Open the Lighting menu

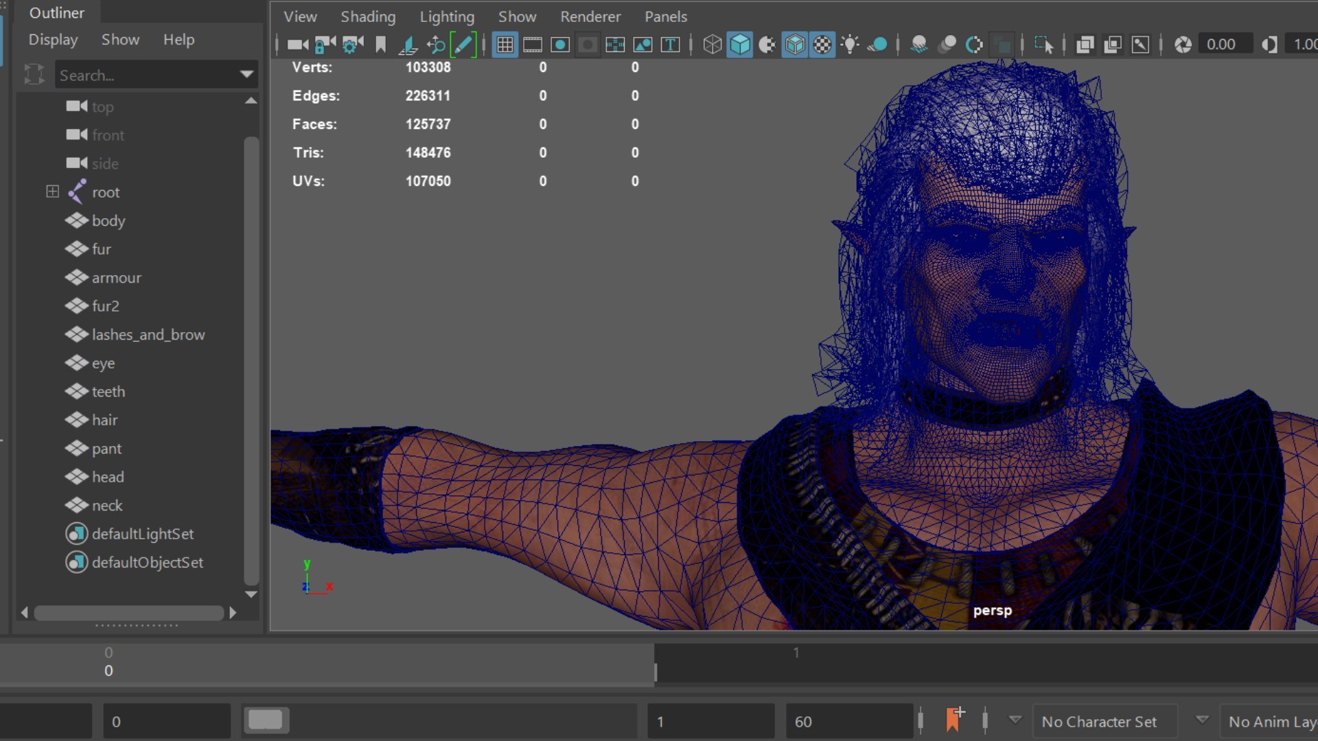[x=447, y=16]
